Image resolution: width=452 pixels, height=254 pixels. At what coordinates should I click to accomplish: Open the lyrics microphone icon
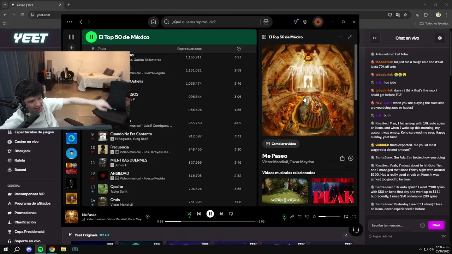(292, 217)
